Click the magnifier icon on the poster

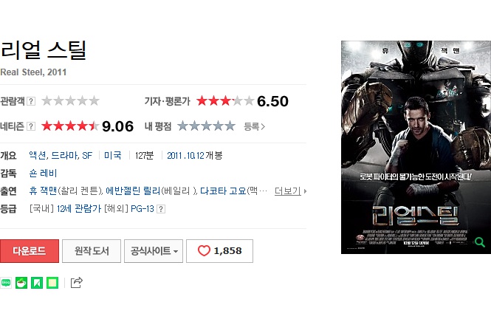tap(479, 241)
